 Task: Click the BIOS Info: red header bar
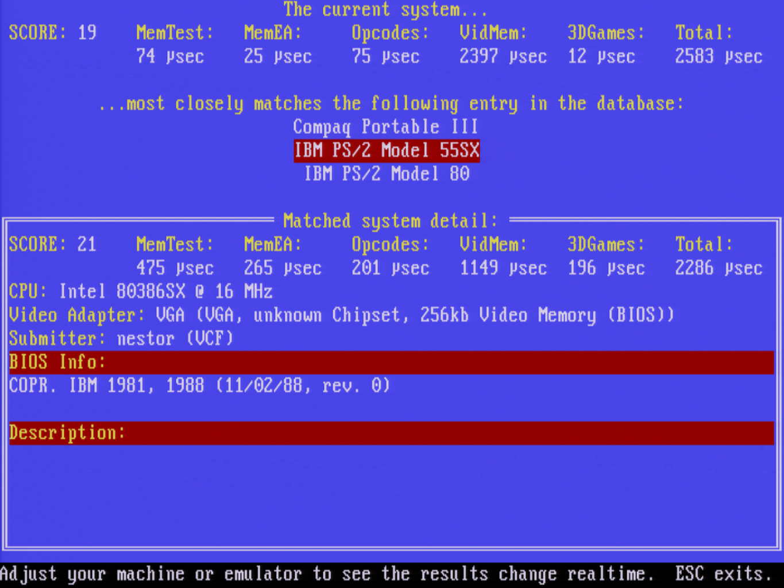point(392,362)
